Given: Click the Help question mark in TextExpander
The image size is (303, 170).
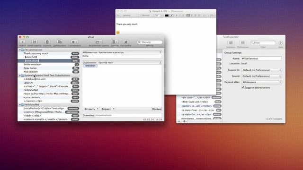Looking at the screenshot, I should (281, 43).
